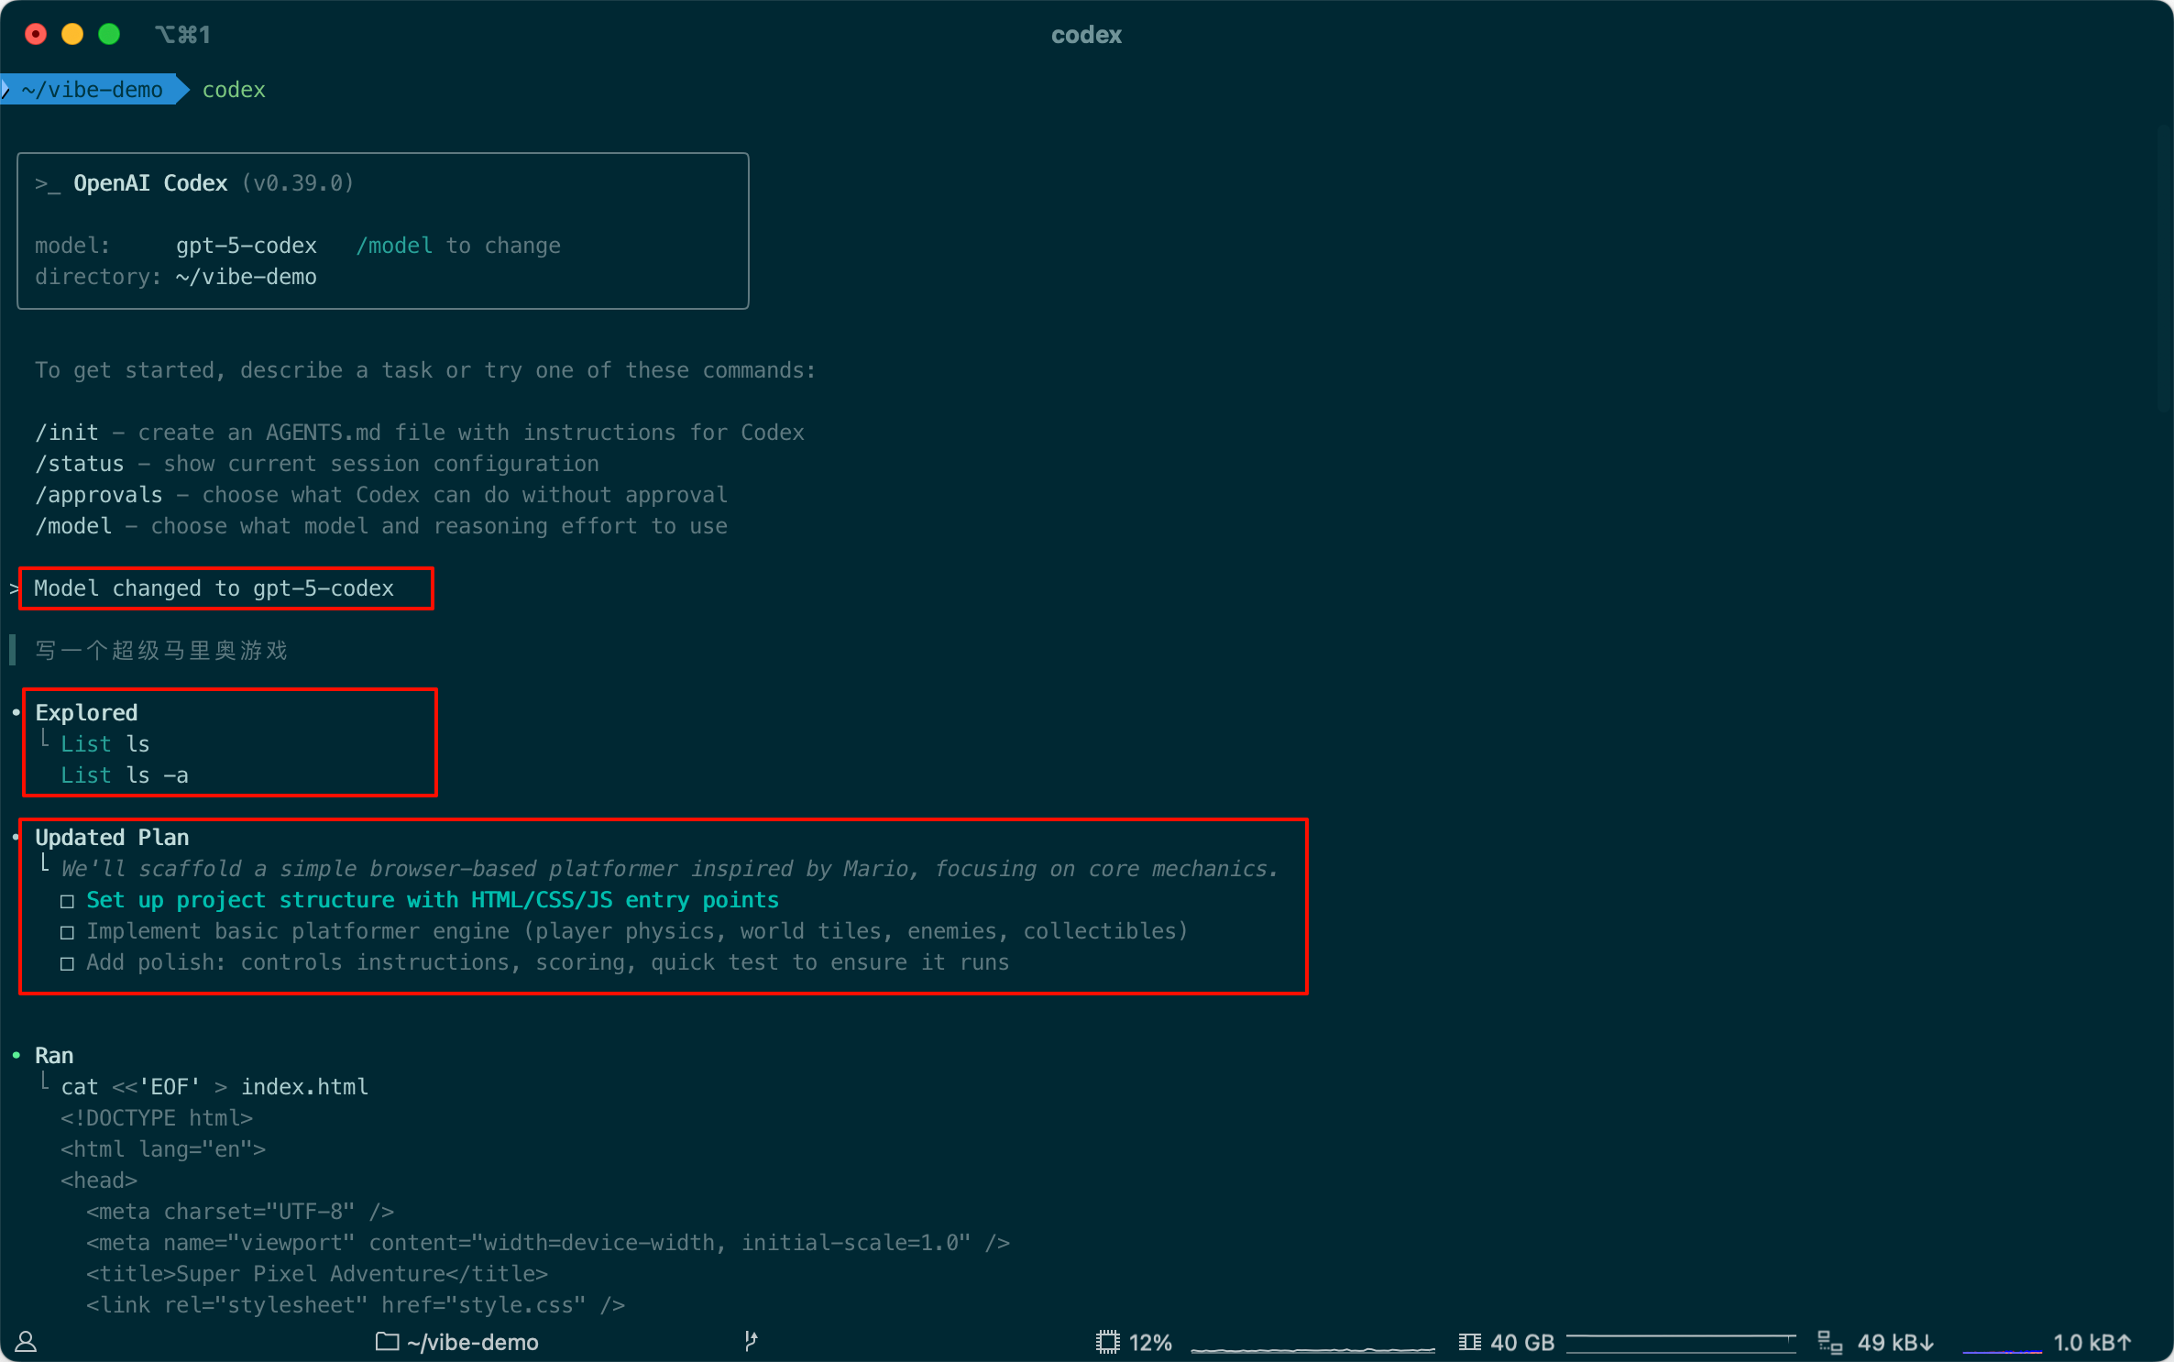The image size is (2174, 1362).
Task: Click the 49 kB download rate
Action: (x=1895, y=1343)
